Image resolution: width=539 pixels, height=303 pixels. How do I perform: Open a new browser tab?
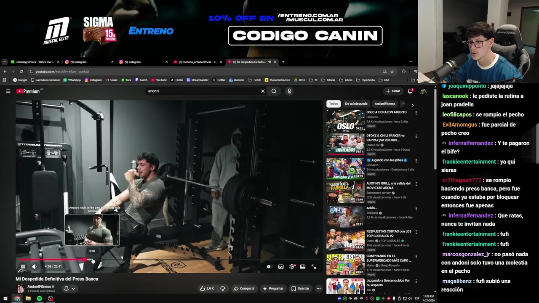click(283, 62)
